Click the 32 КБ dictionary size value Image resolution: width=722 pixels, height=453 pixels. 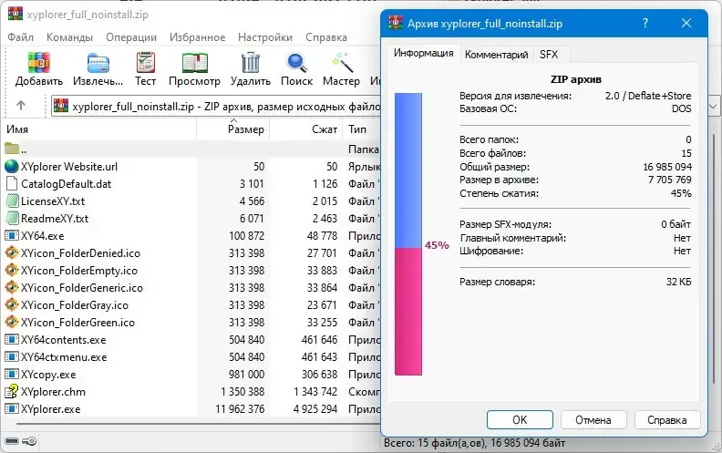679,282
